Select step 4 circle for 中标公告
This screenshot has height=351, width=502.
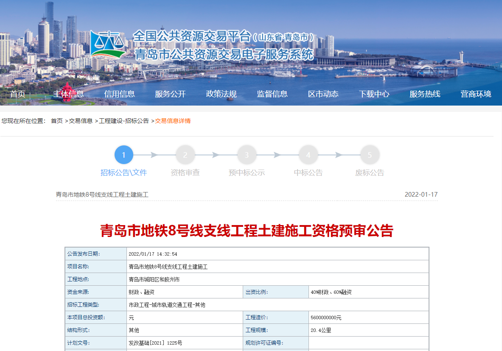point(308,155)
